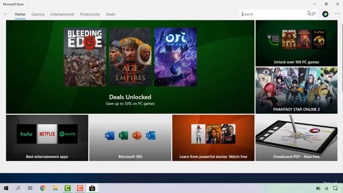Open the Deals Unlocked heading

pyautogui.click(x=130, y=97)
